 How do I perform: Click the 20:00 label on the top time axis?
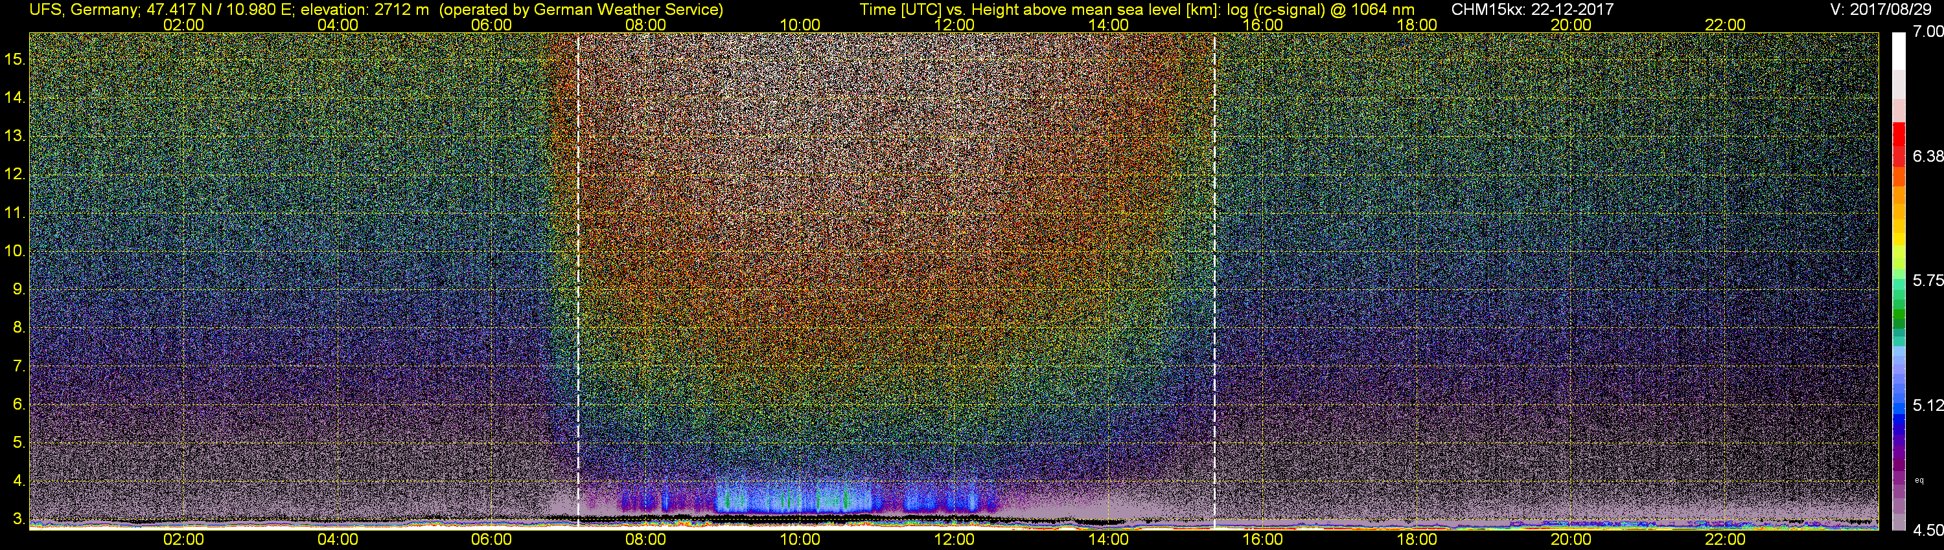pyautogui.click(x=1571, y=25)
